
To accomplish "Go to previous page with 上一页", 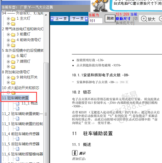I will [59, 19].
